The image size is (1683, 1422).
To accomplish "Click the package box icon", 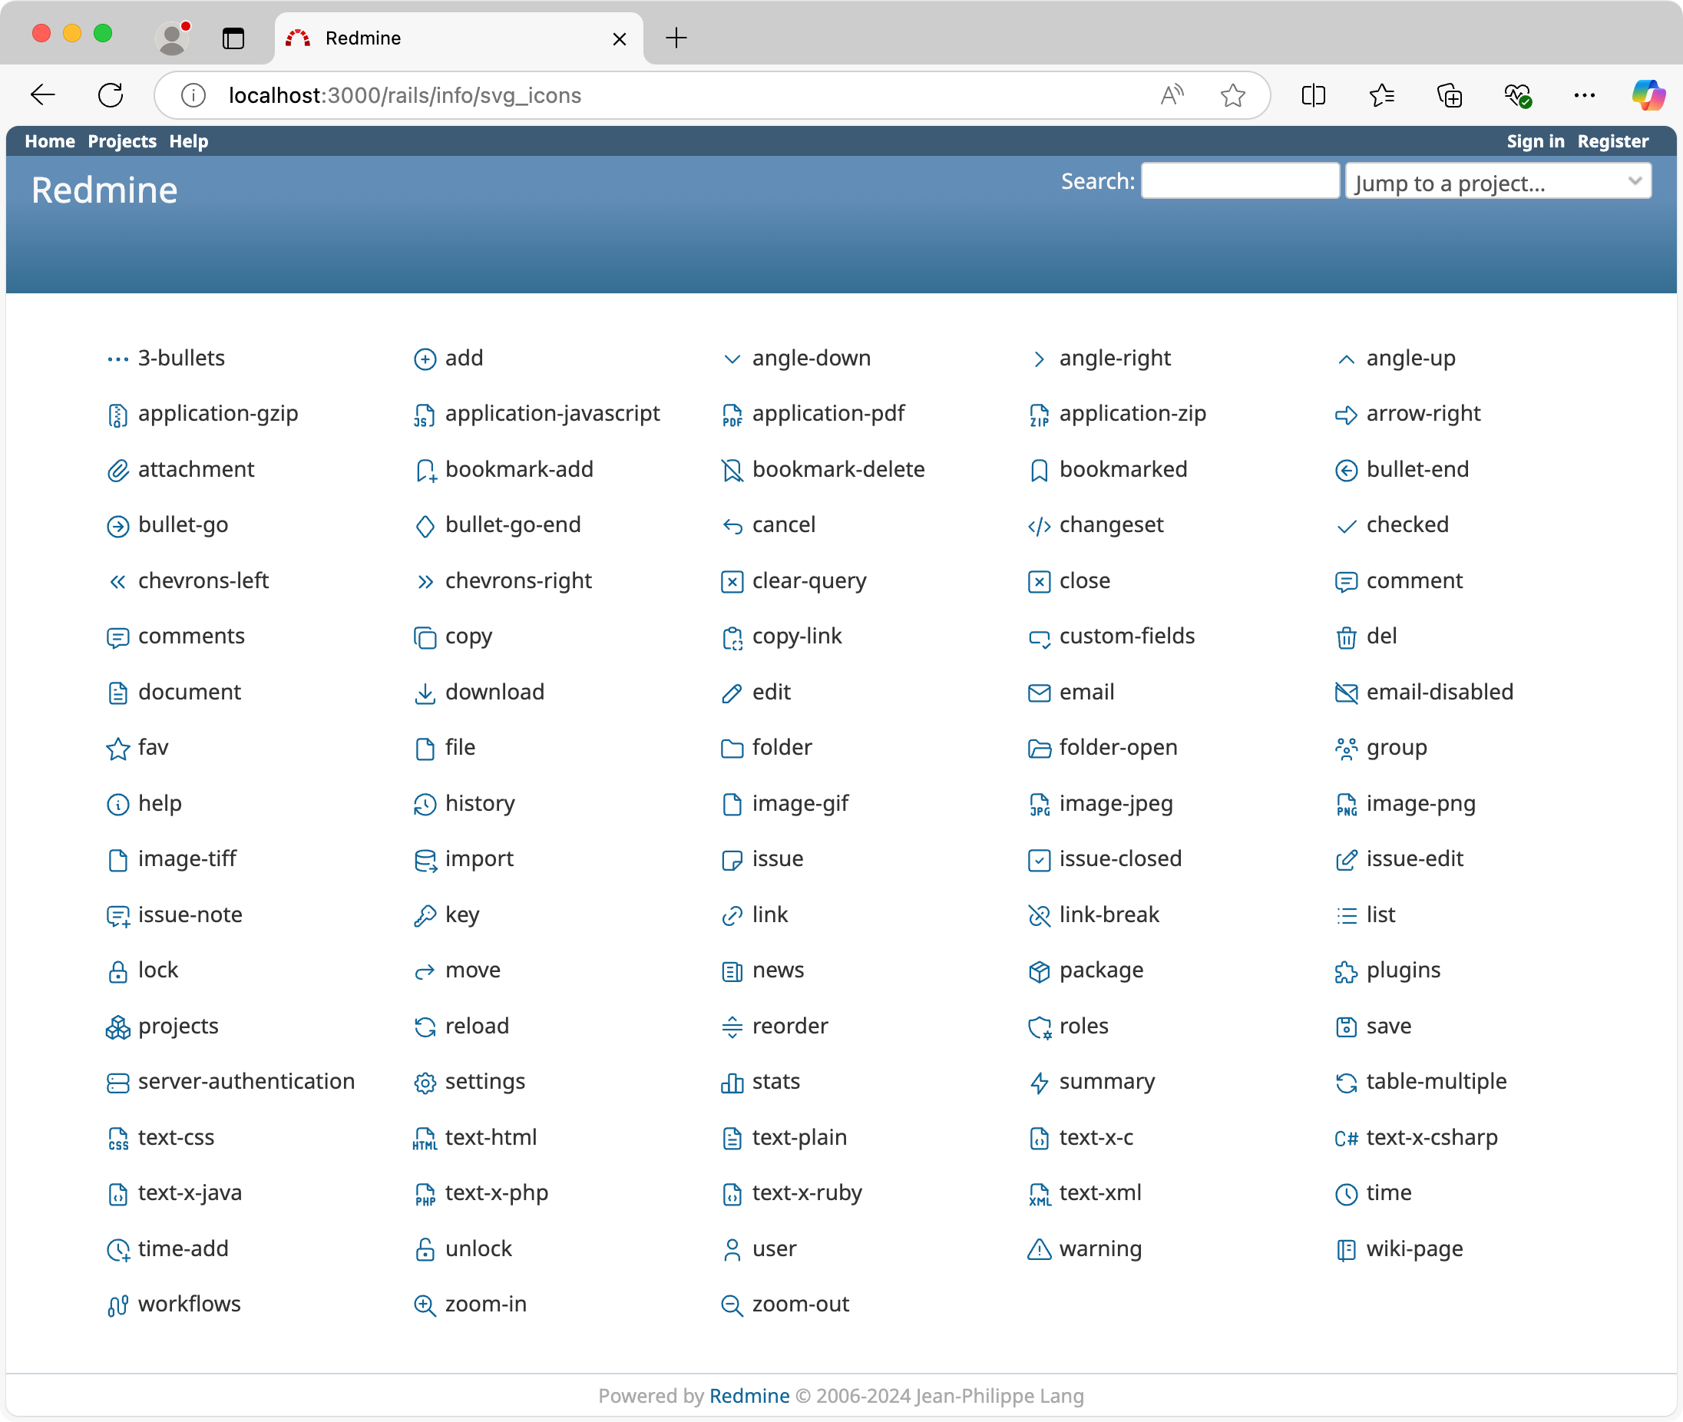I will click(x=1039, y=971).
